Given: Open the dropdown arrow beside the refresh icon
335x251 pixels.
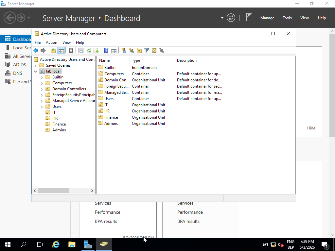Looking at the screenshot, I should pos(222,18).
